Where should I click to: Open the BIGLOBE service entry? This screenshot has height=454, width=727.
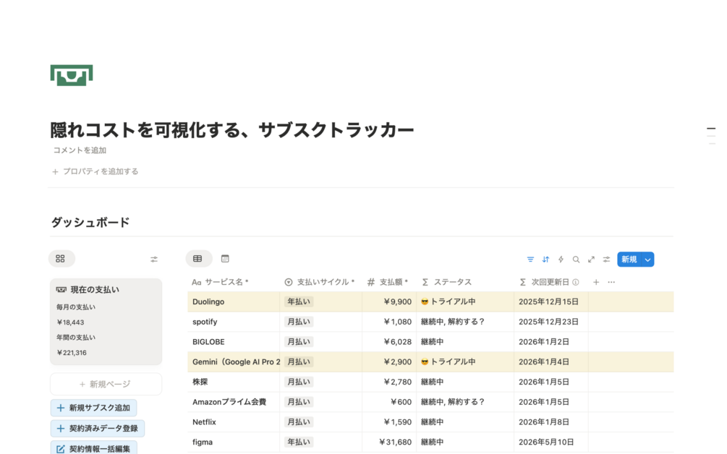coord(208,342)
